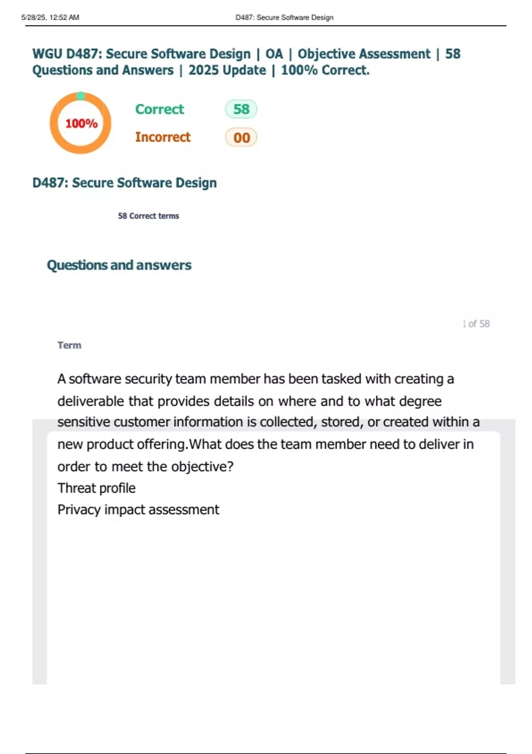Click the D487: Secure Software Design subheading
Viewport: 532px width, 754px height.
[125, 183]
